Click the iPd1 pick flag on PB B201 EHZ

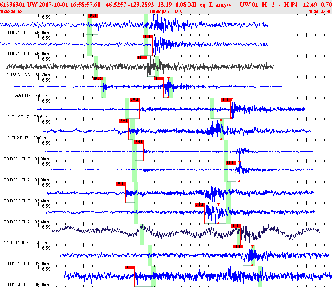138,142
